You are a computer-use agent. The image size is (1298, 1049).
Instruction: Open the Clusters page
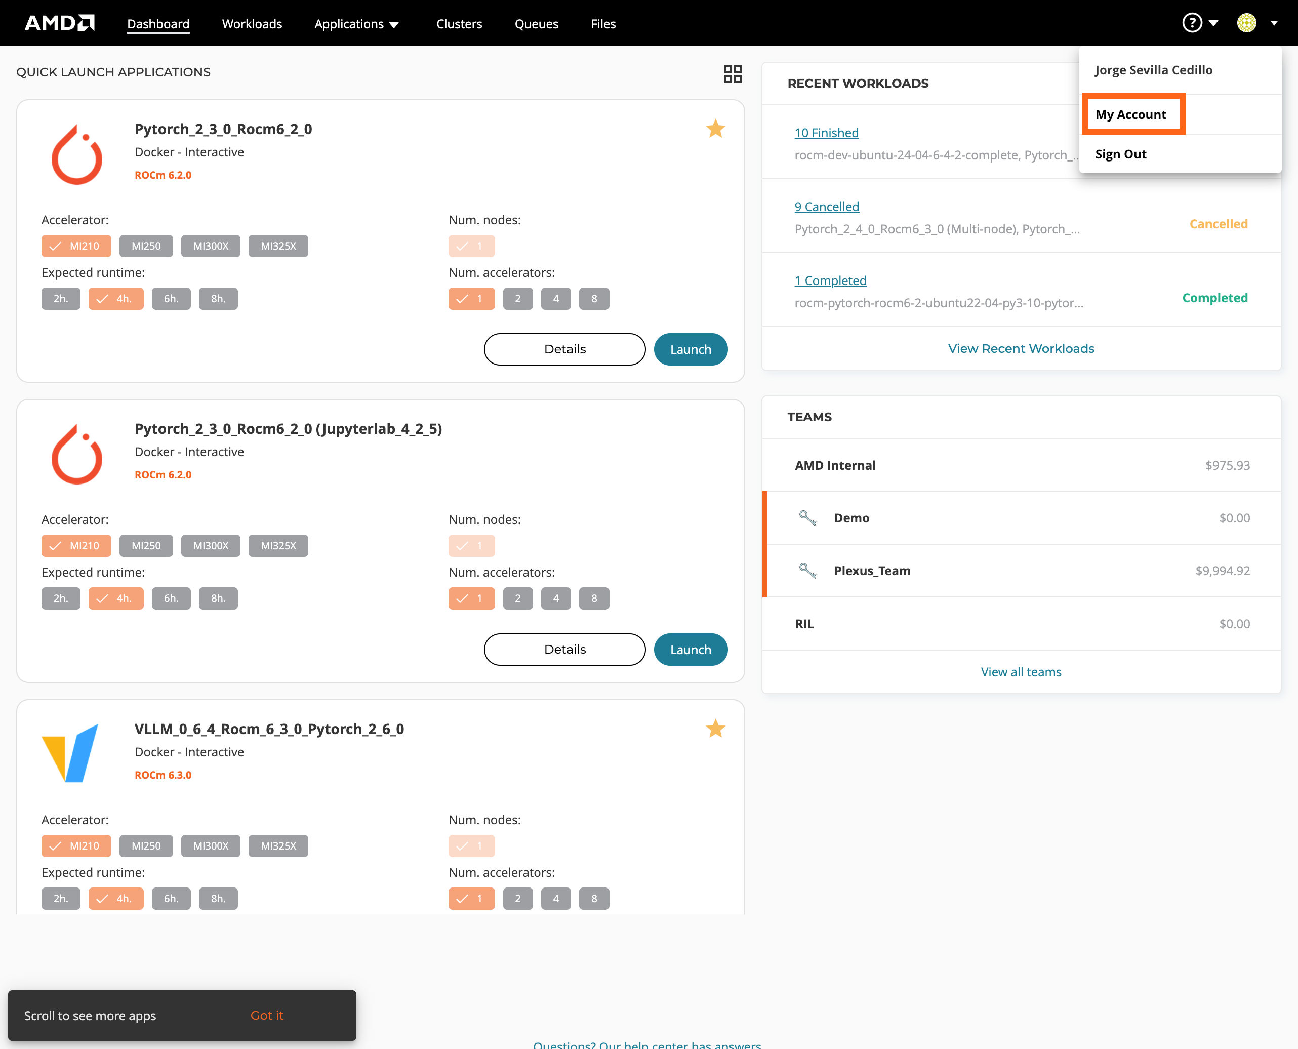click(459, 24)
